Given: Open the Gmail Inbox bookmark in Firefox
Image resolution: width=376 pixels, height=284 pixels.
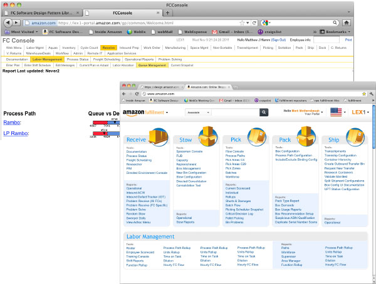Looking at the screenshot, I should click(x=232, y=32).
